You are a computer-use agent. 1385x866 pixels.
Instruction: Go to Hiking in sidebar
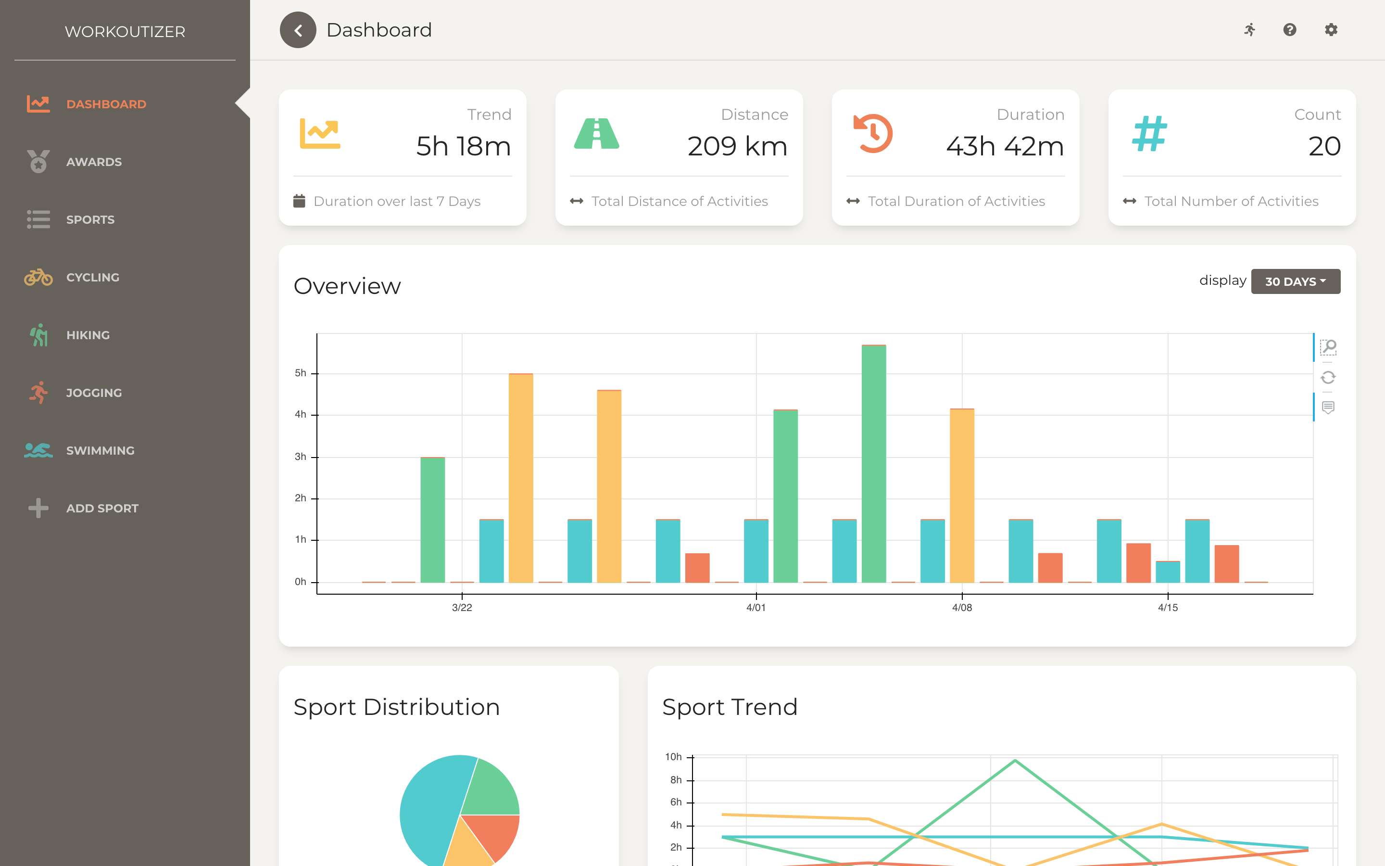click(88, 335)
